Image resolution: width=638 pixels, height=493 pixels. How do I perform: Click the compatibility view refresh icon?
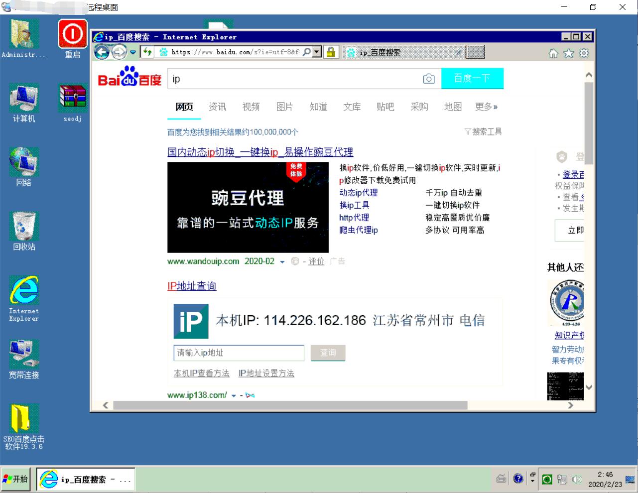[147, 52]
